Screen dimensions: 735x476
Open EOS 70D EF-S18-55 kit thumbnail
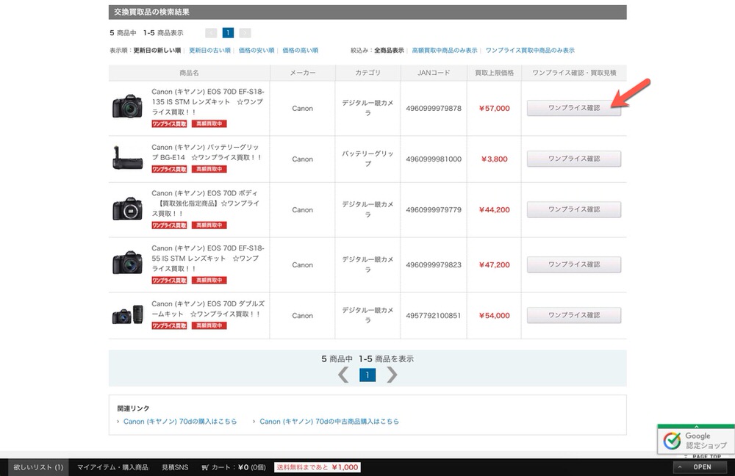pos(127,262)
